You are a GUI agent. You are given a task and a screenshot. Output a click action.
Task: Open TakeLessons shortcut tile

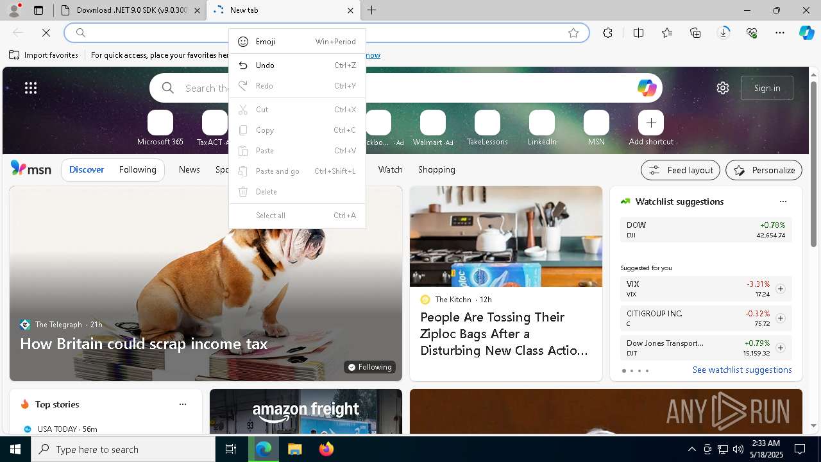click(487, 128)
